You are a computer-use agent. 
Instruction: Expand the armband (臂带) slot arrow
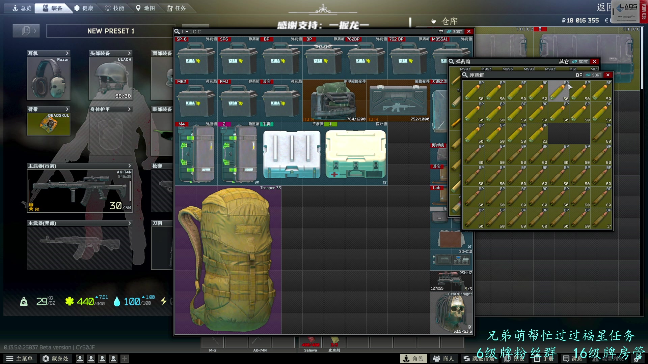tap(67, 109)
